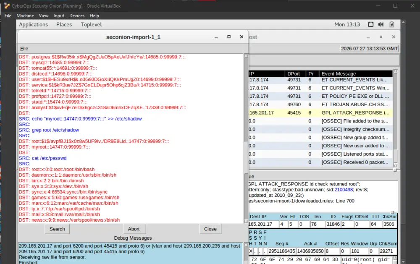
Task: Click the VirtualBox app icon in title bar
Action: [x=7, y=5]
